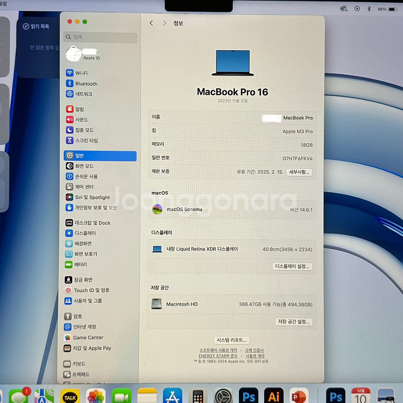The height and width of the screenshot is (403, 403).
Task: Click the computer name field ending in MacBook Pro
Action: tap(287, 118)
